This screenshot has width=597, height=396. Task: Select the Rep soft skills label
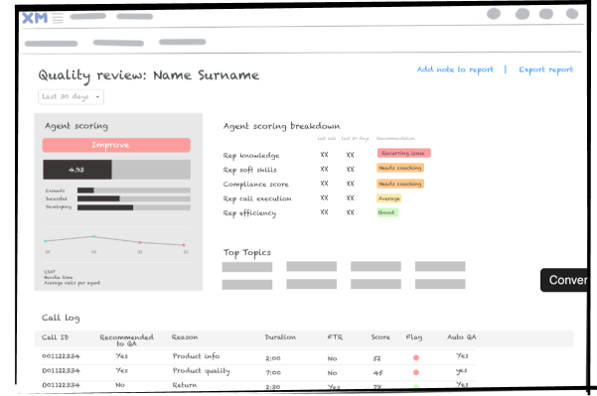click(249, 170)
